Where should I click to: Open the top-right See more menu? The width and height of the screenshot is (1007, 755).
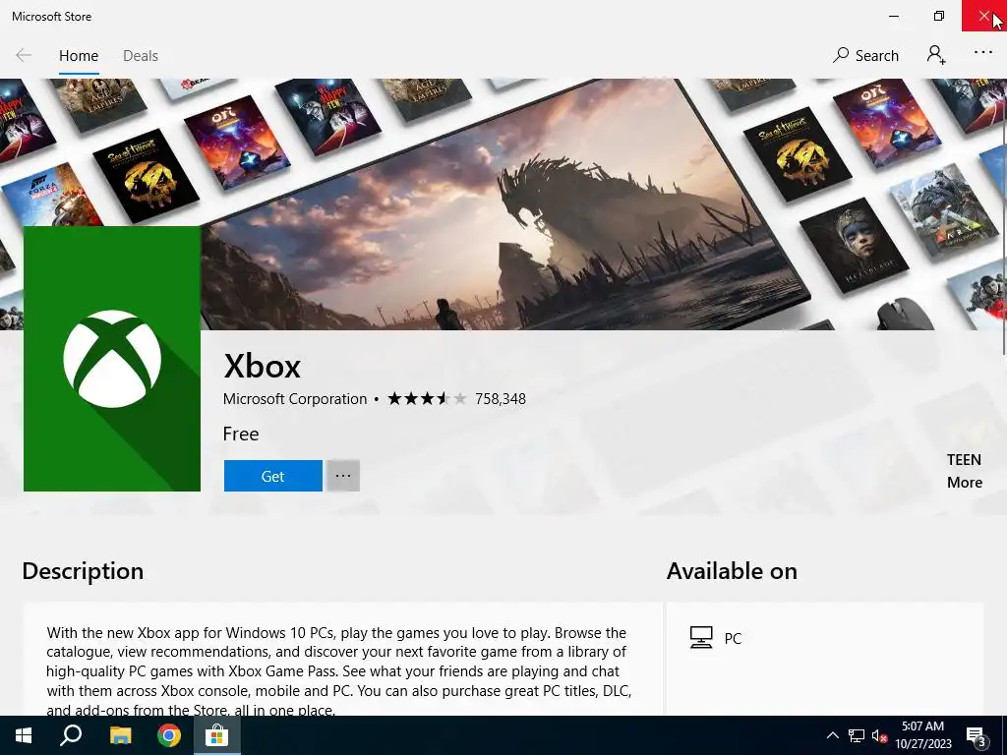pos(983,53)
